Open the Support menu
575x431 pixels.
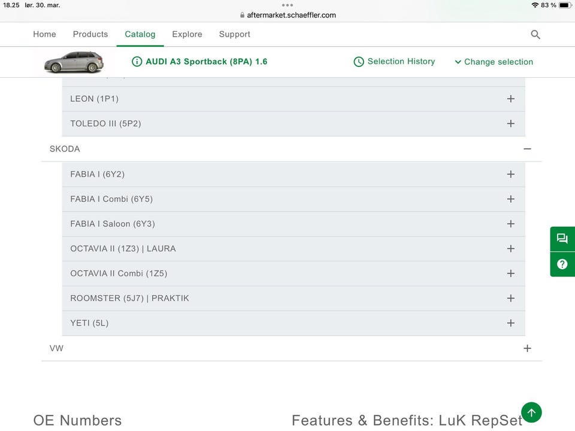point(235,34)
